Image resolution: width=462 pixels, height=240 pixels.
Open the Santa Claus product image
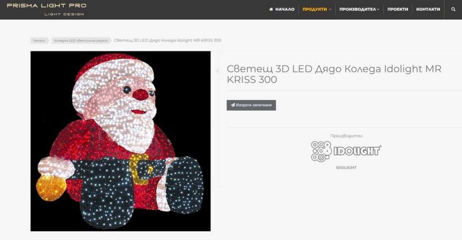121,141
